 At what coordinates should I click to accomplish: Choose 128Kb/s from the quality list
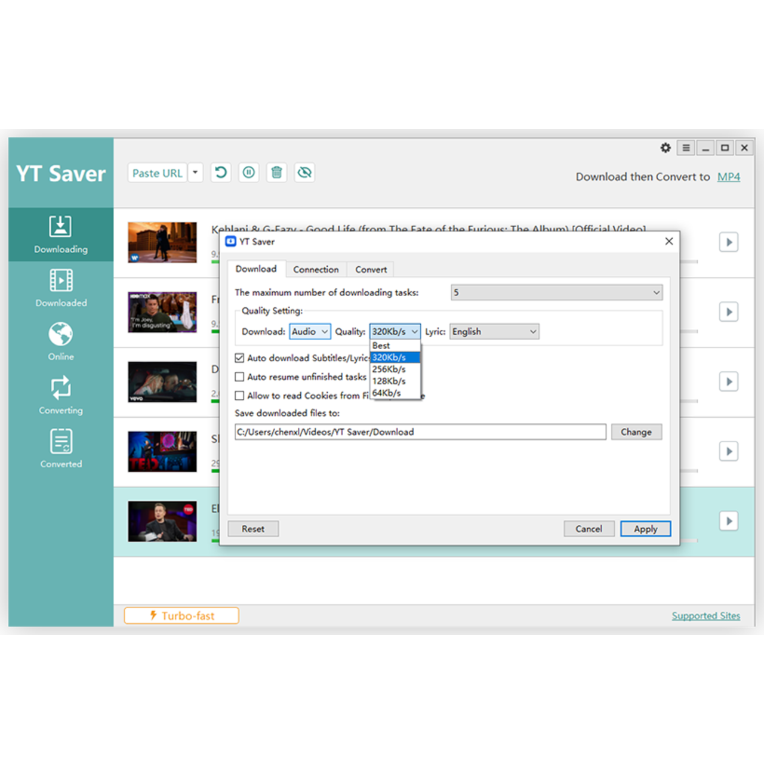[389, 381]
